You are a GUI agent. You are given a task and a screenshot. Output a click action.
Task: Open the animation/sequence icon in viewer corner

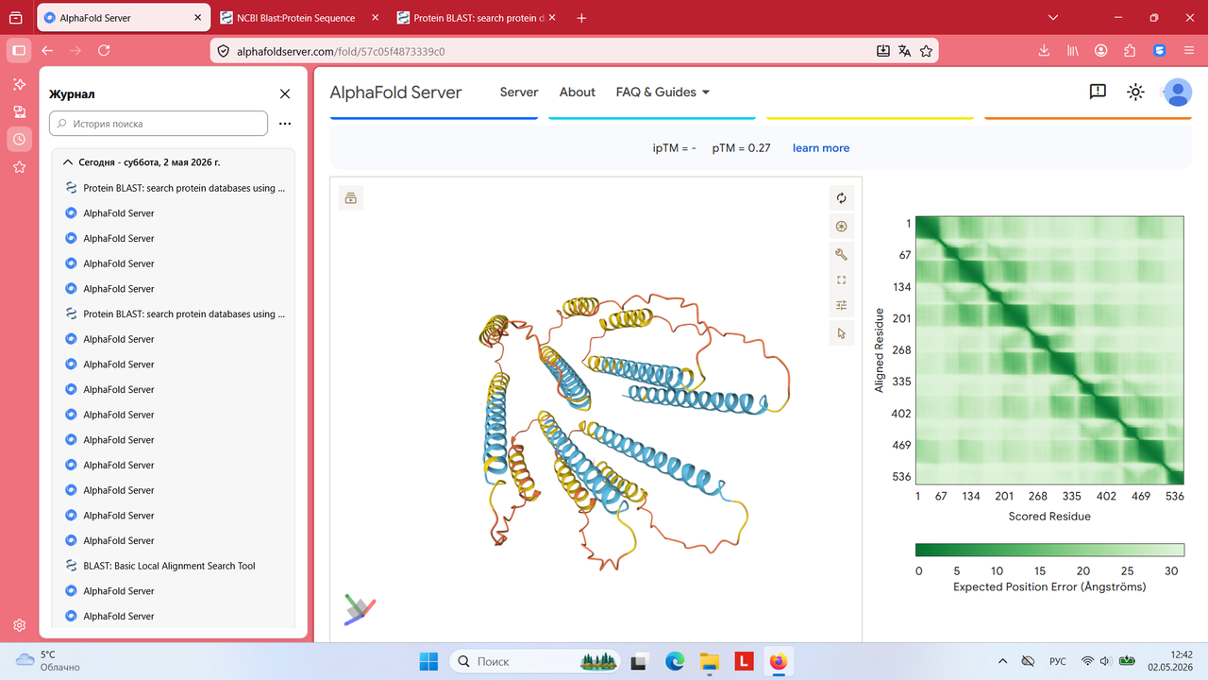tap(351, 197)
